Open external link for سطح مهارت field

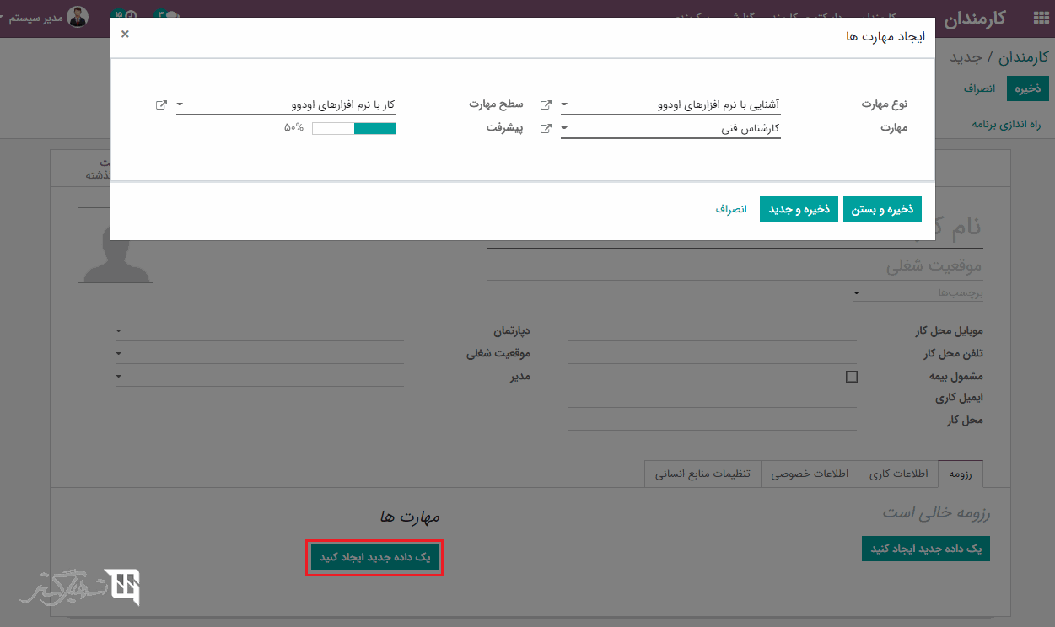[x=161, y=105]
